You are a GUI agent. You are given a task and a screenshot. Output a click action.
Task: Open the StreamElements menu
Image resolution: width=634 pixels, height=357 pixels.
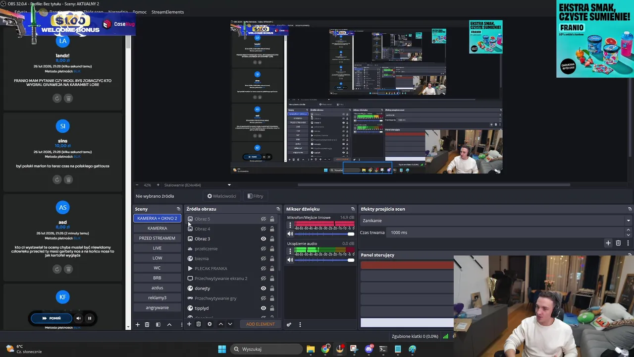coord(167,12)
